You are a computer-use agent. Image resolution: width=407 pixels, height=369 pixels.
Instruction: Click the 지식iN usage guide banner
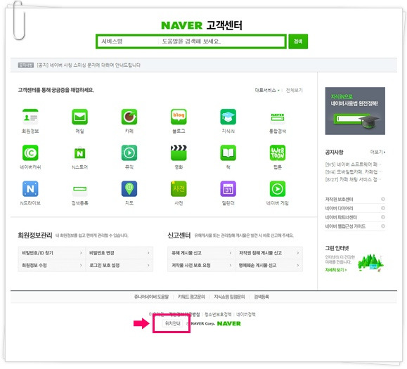(x=355, y=111)
